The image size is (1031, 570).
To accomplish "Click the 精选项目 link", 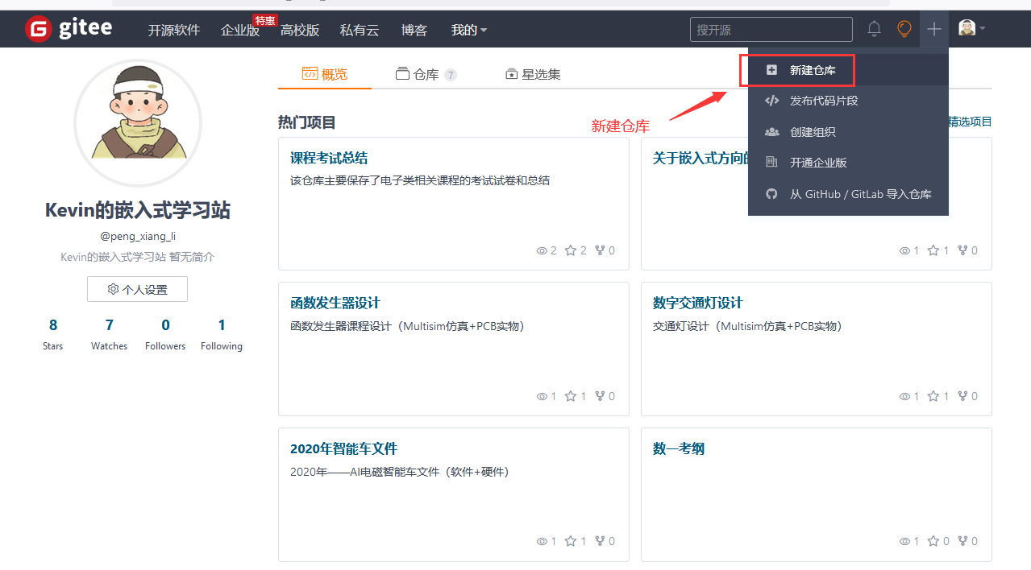I will (x=970, y=122).
